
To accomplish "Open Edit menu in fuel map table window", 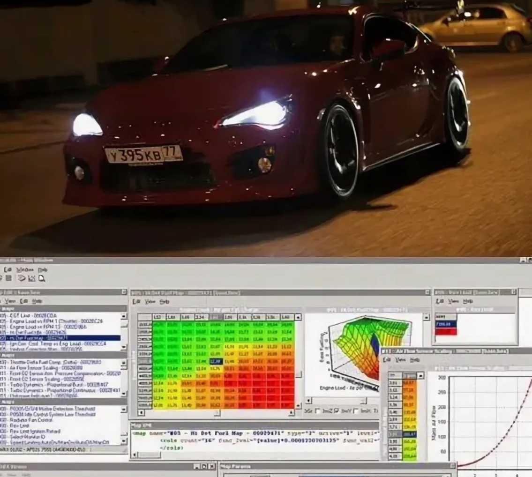I will 136,301.
